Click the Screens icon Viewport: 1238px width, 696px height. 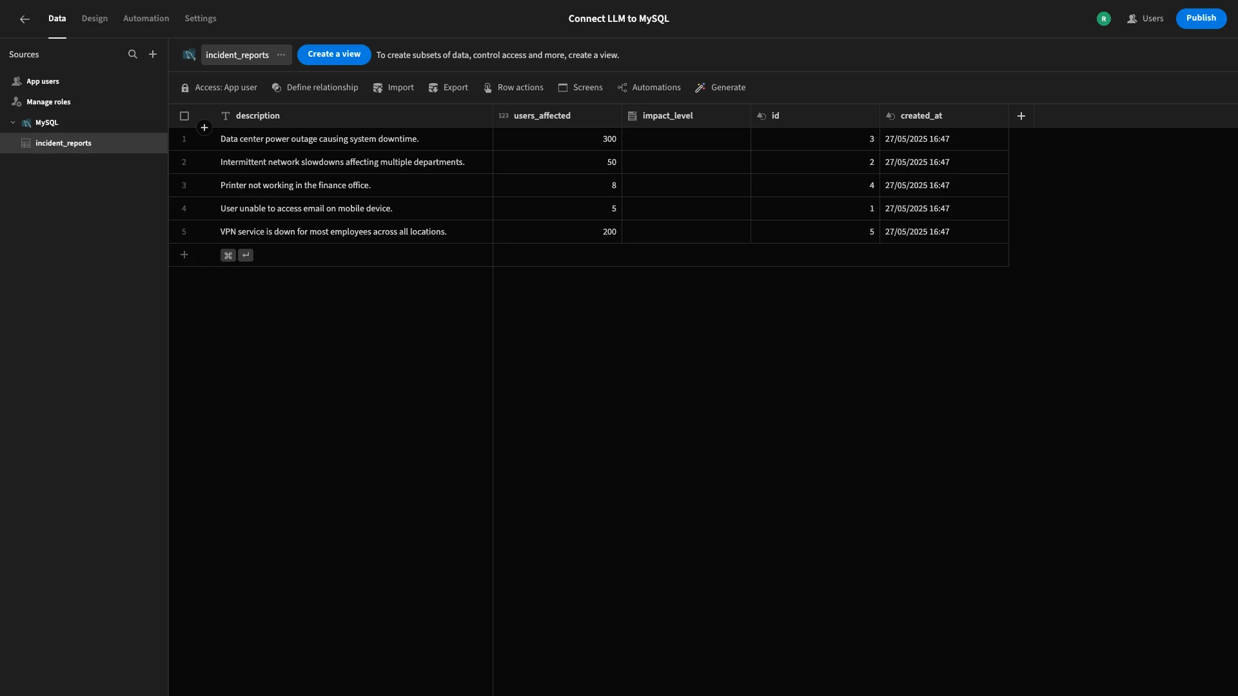coord(563,88)
